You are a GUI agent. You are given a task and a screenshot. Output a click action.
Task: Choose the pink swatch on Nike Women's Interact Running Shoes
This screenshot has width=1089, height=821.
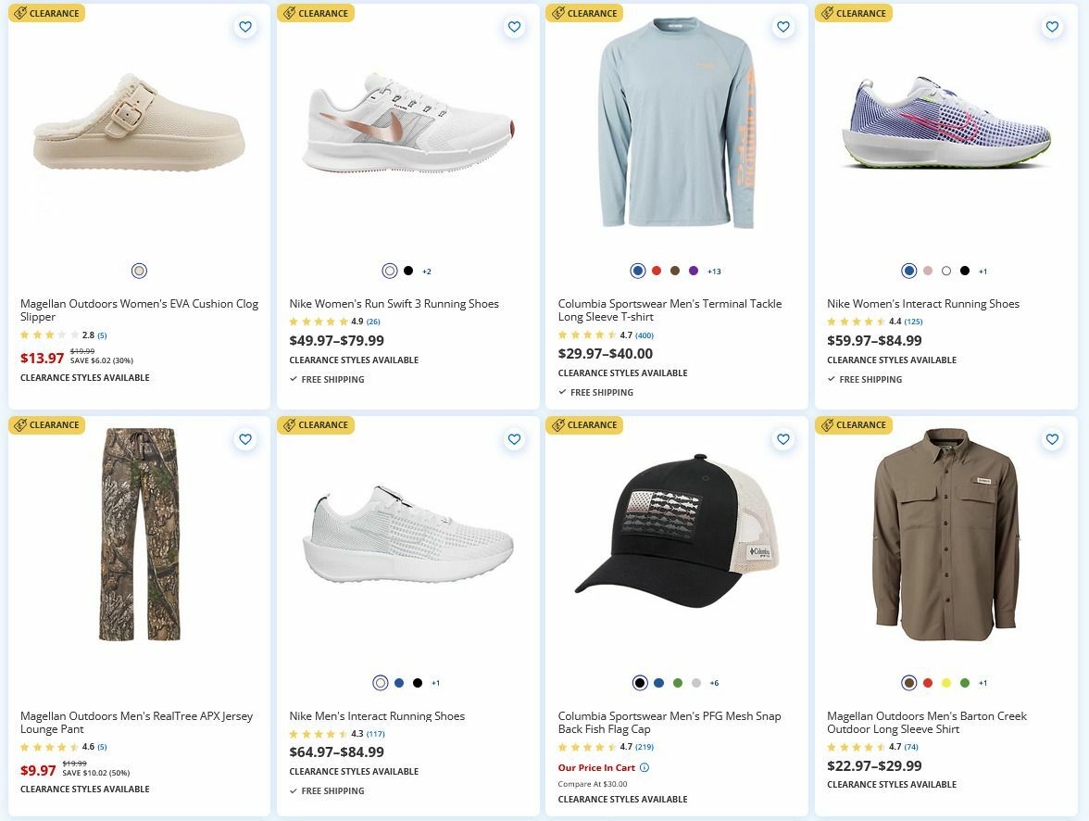pyautogui.click(x=926, y=271)
